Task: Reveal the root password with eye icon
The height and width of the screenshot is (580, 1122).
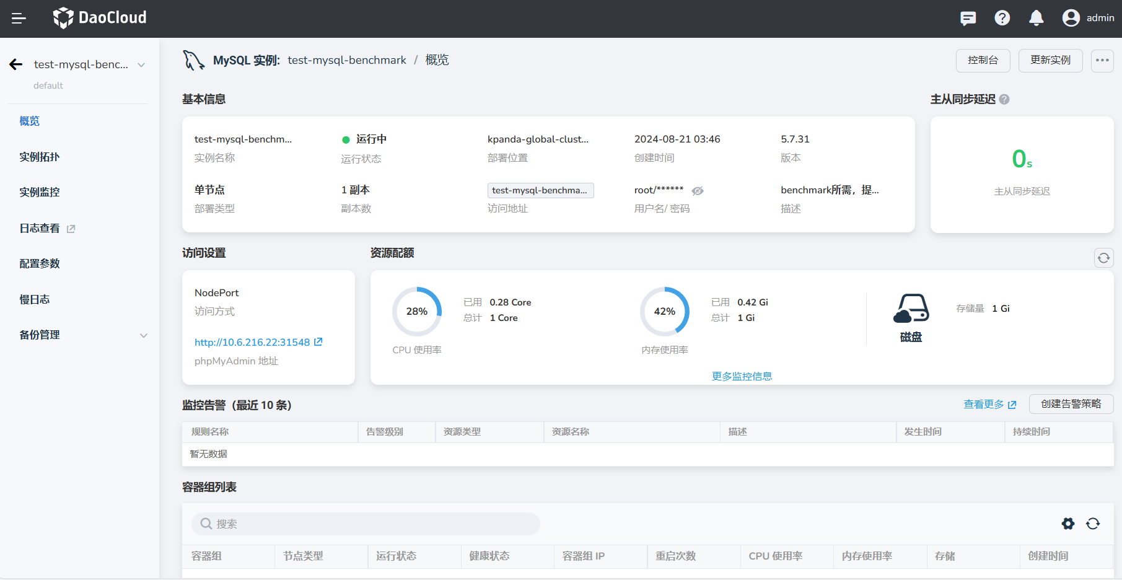Action: pyautogui.click(x=698, y=191)
